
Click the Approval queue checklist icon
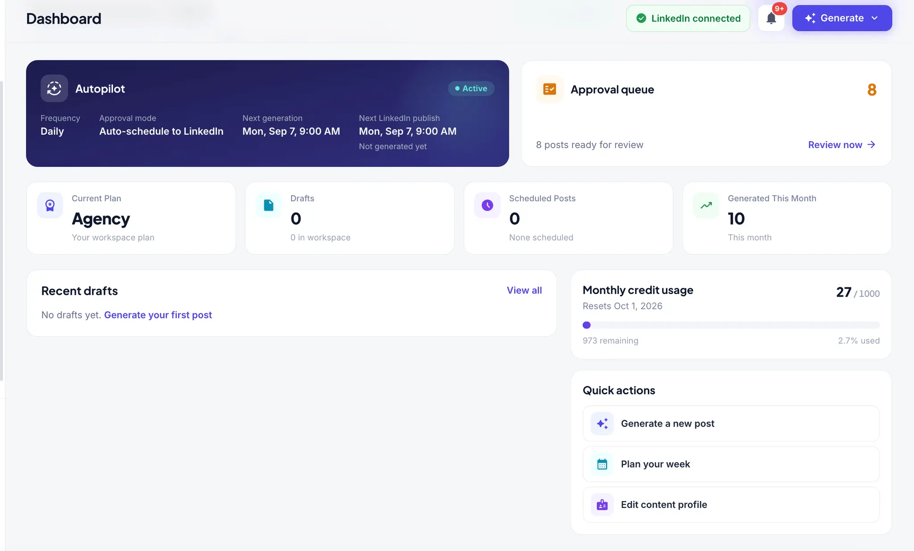pyautogui.click(x=549, y=89)
